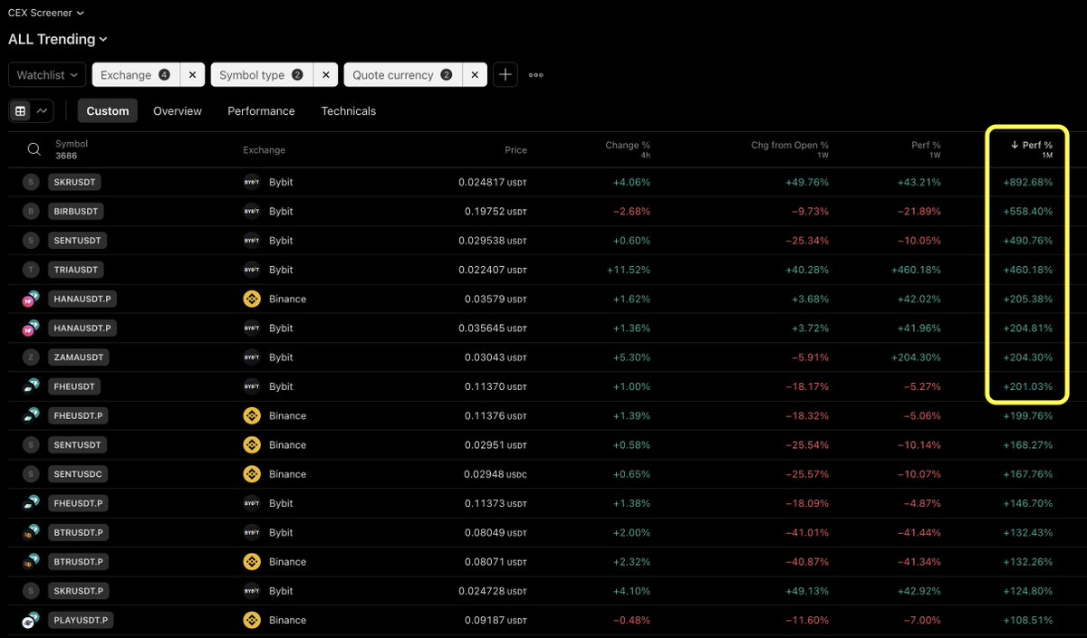This screenshot has width=1087, height=638.
Task: Remove the Quote currency filter
Action: click(x=474, y=75)
